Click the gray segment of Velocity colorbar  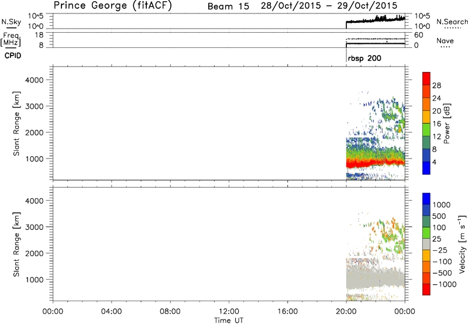pos(426,244)
